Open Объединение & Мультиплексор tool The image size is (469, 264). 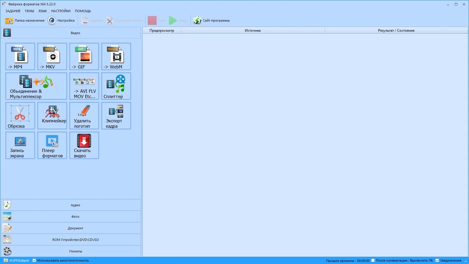click(x=36, y=86)
